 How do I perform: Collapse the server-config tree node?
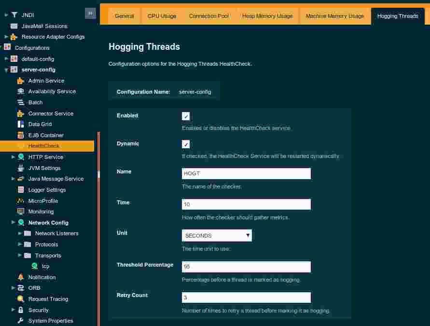6,70
